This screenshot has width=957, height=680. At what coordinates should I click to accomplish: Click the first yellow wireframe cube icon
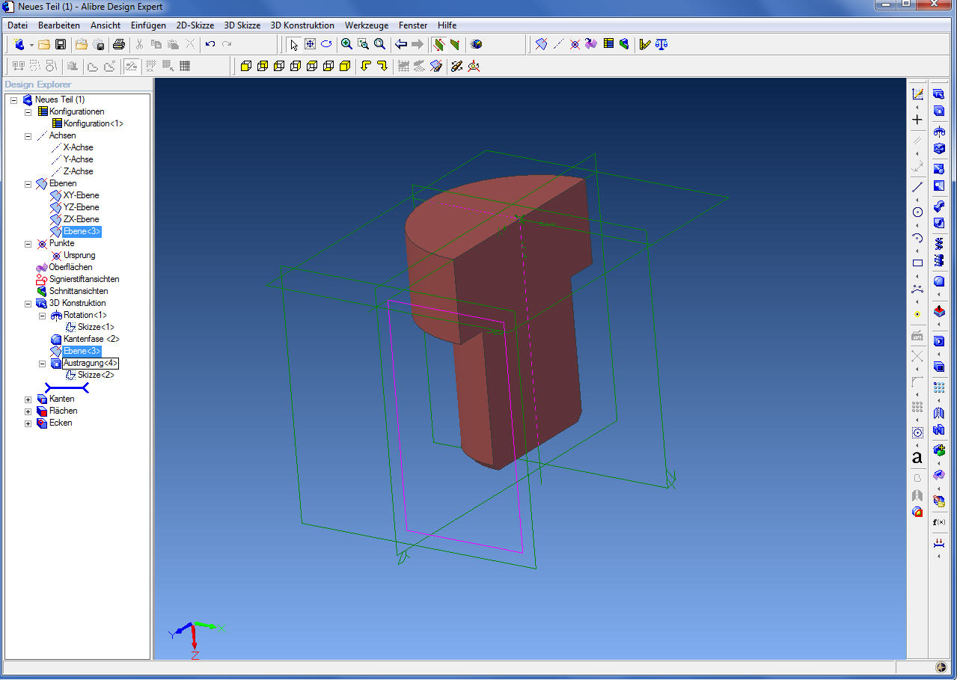point(246,66)
